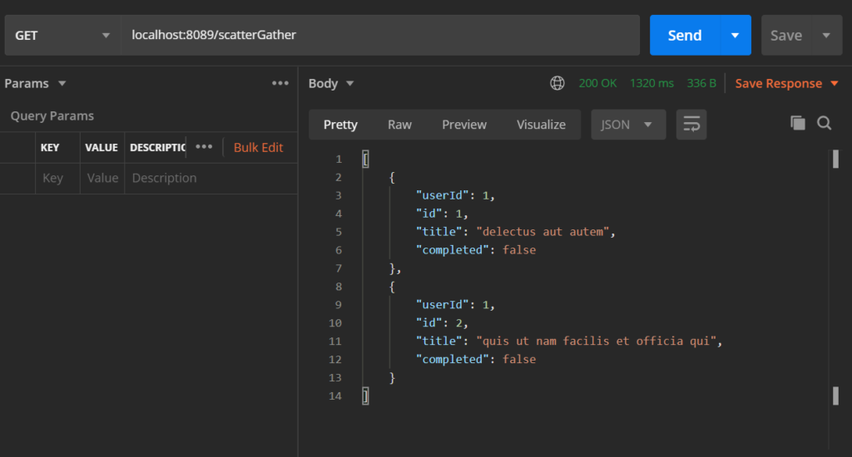Click the KEY column header
This screenshot has width=852, height=457.
tap(50, 147)
